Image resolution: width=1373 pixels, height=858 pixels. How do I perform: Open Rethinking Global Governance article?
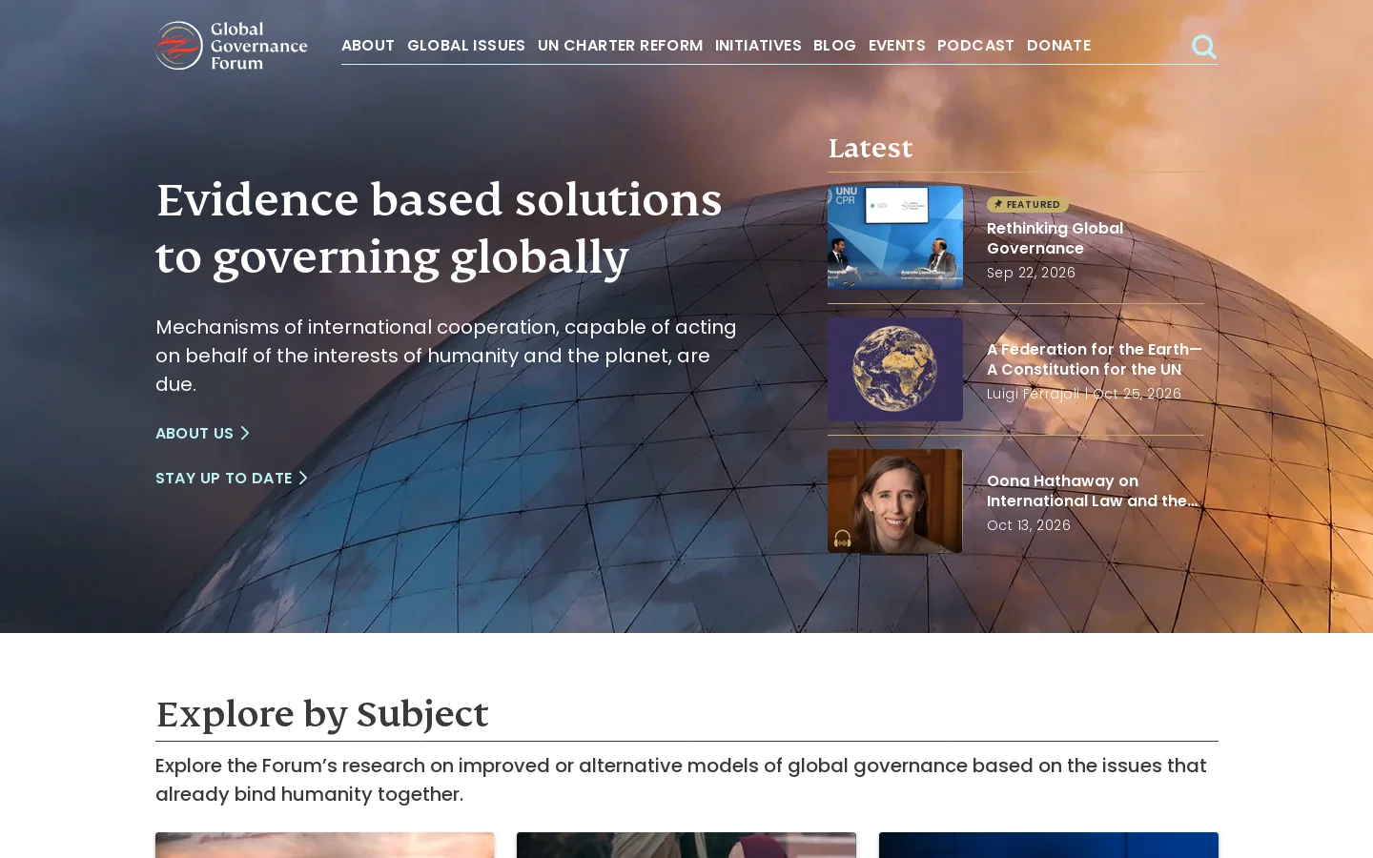1055,238
